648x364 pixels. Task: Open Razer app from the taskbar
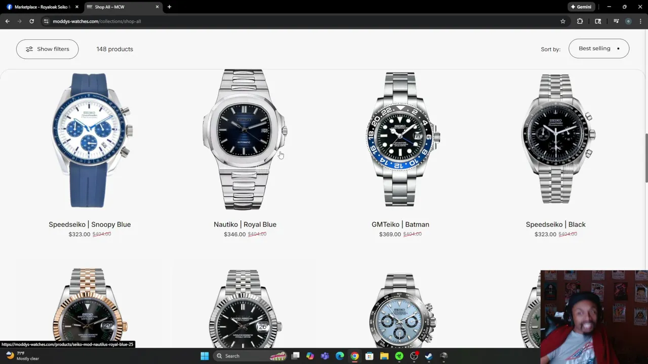click(399, 356)
